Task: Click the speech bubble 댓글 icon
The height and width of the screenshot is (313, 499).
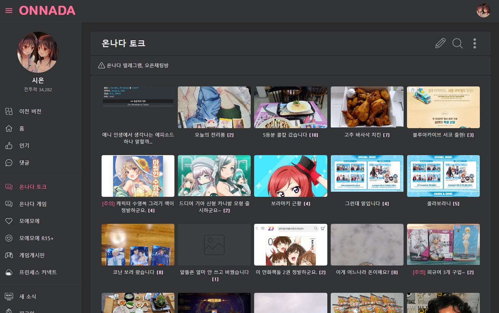Action: click(x=9, y=163)
